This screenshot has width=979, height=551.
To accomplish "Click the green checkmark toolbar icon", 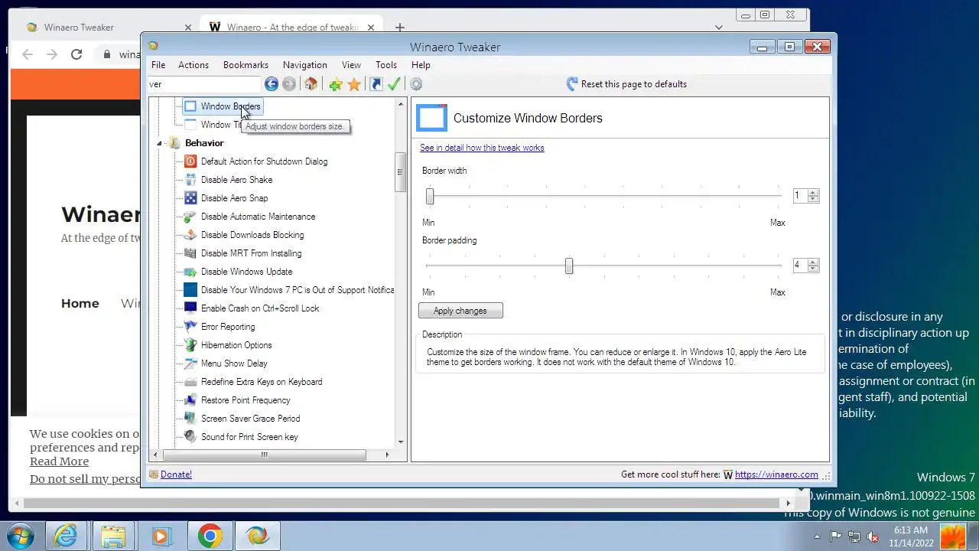I will coord(394,84).
